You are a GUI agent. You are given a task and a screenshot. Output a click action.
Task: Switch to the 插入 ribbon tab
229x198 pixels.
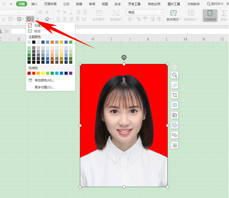34,4
